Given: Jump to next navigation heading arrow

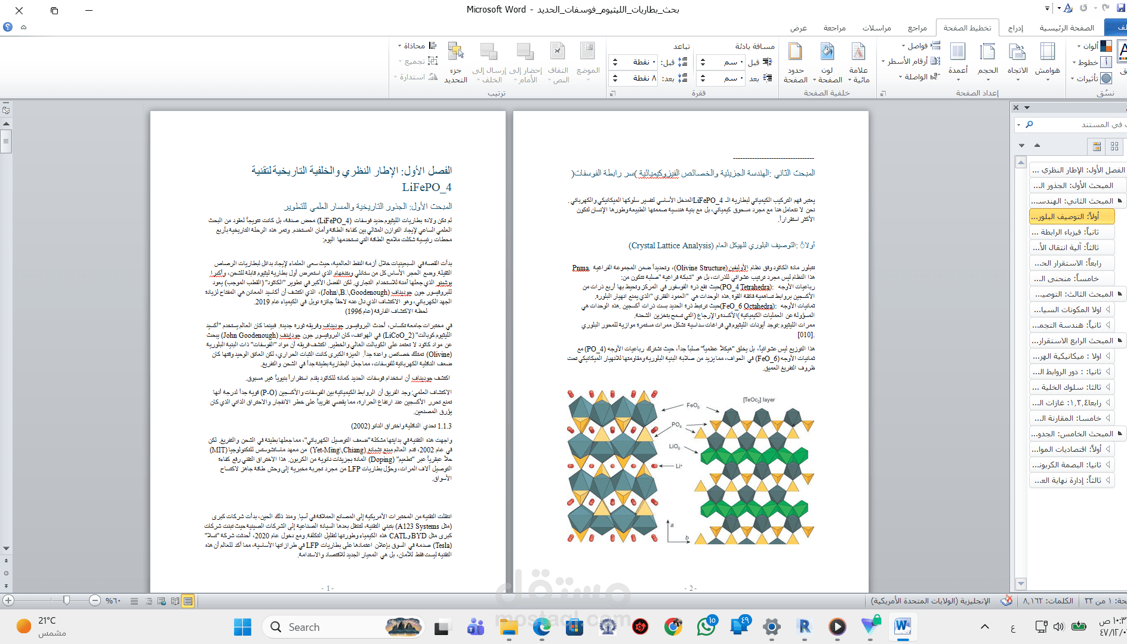Looking at the screenshot, I should (x=1021, y=146).
